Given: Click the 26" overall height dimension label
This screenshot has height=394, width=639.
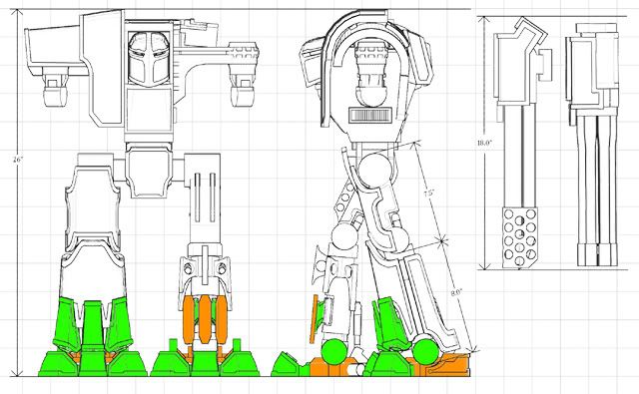Looking at the screenshot, I should 18,160.
